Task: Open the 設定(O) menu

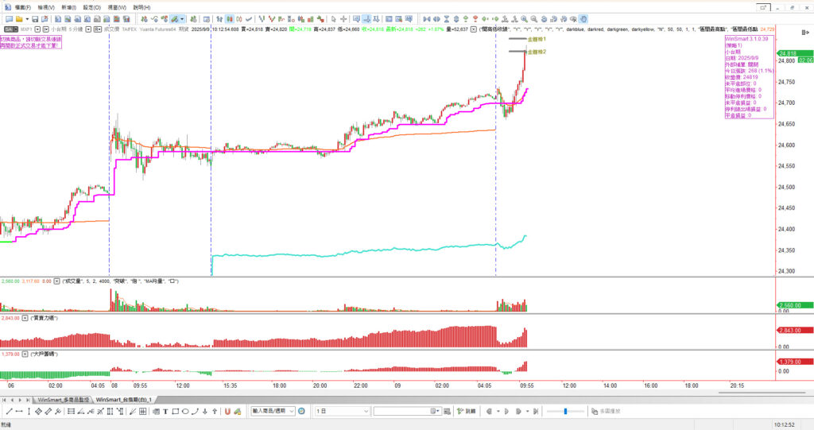Action: point(91,7)
